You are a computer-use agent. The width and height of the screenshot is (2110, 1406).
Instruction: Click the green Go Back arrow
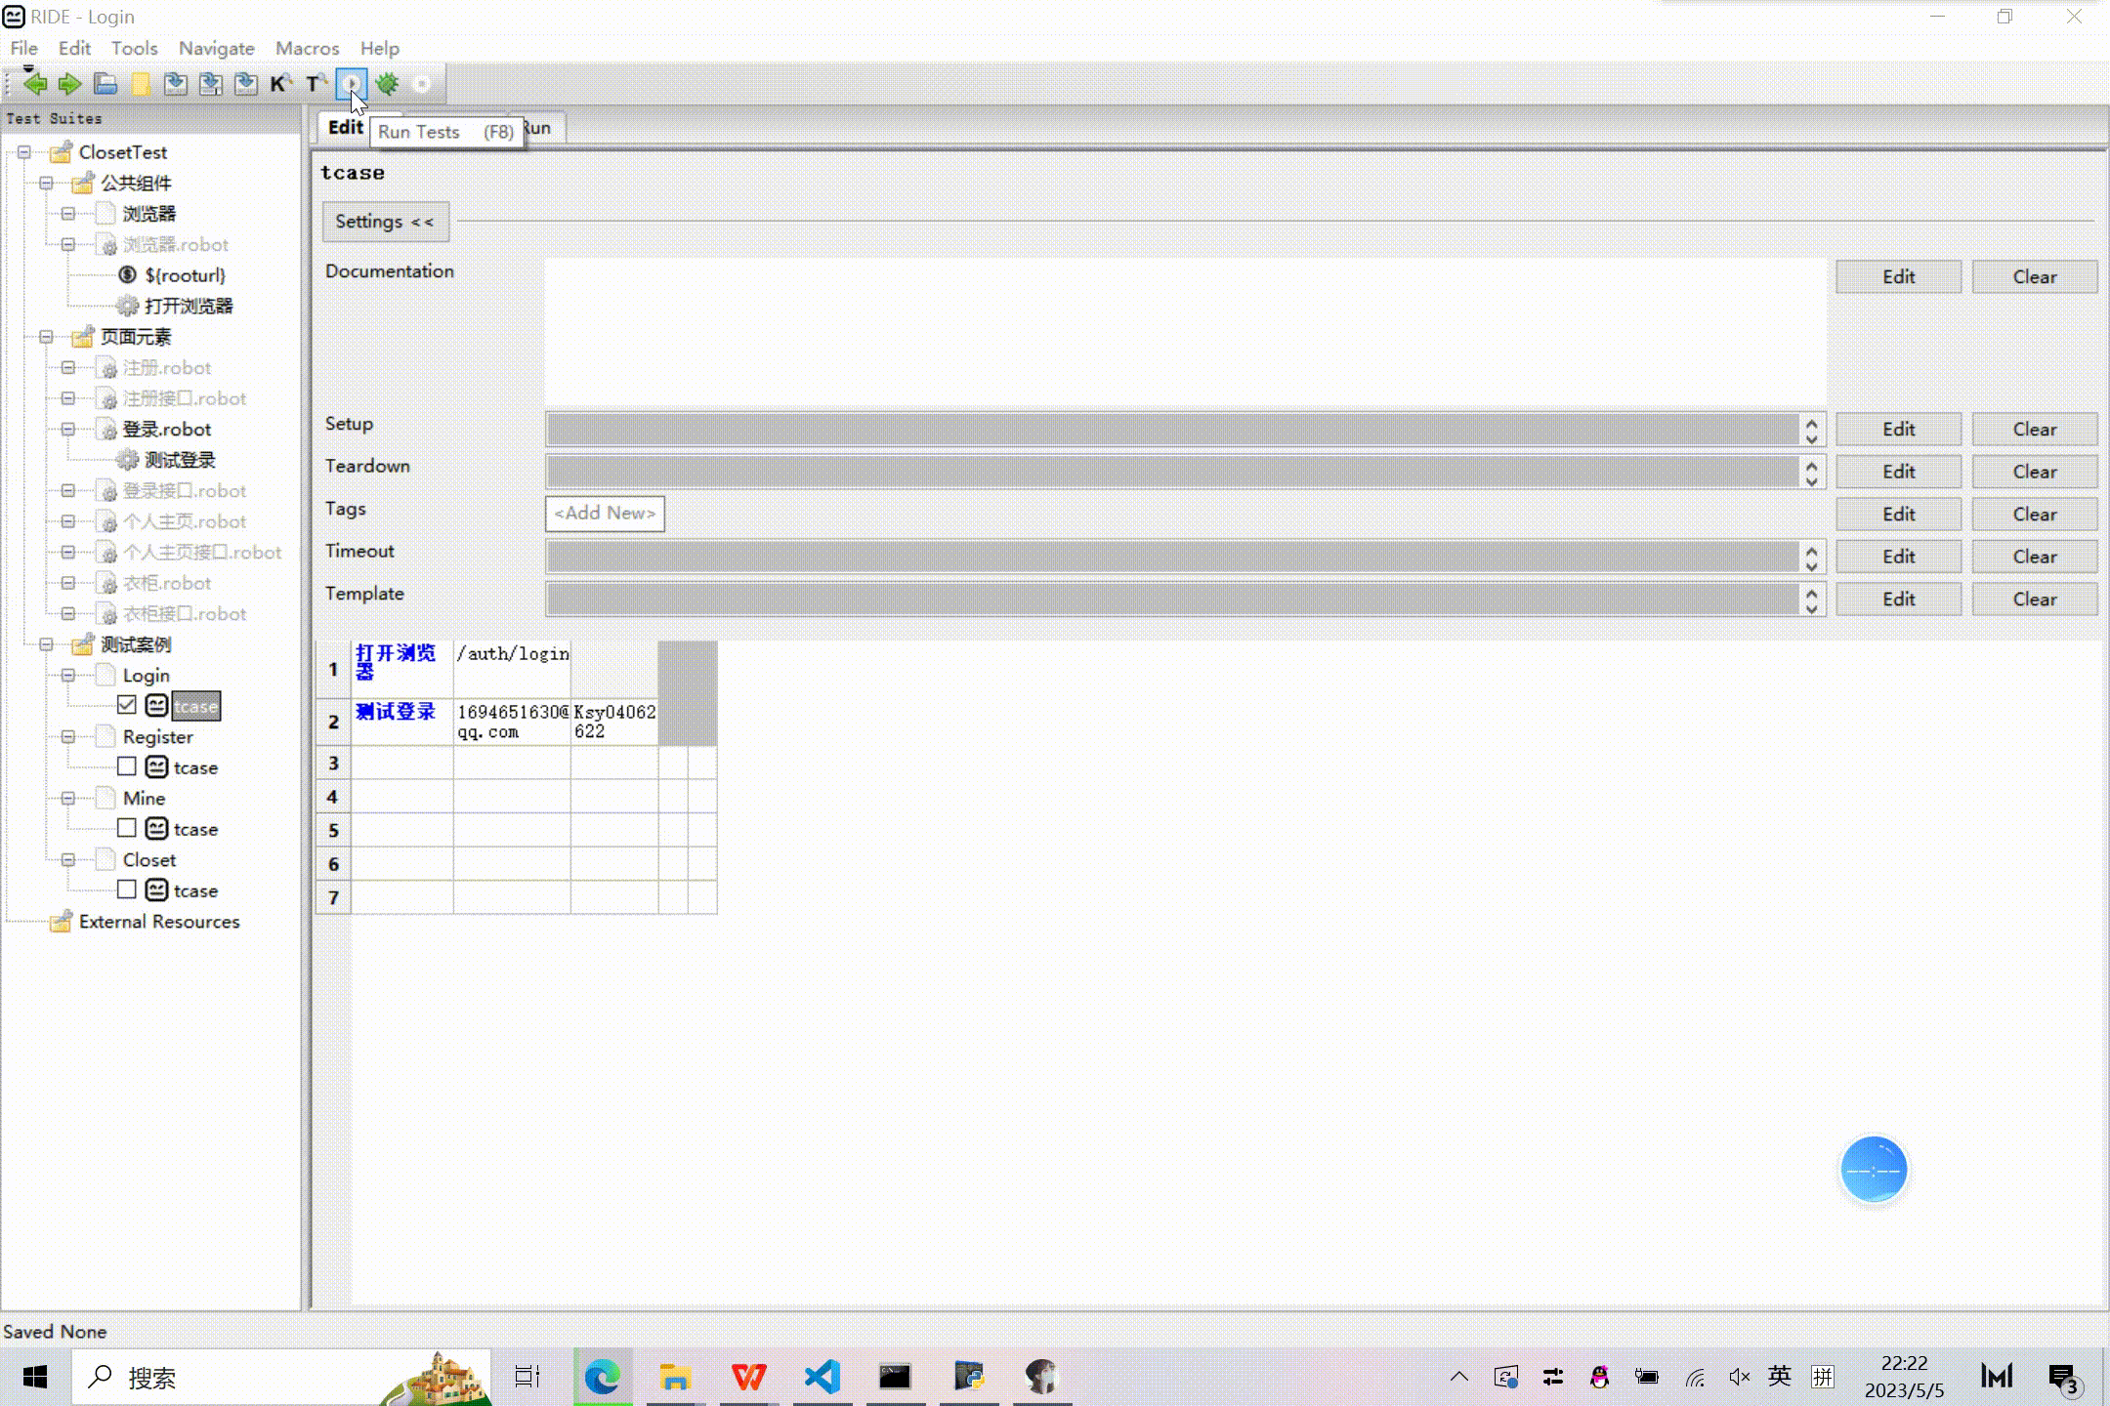click(35, 84)
